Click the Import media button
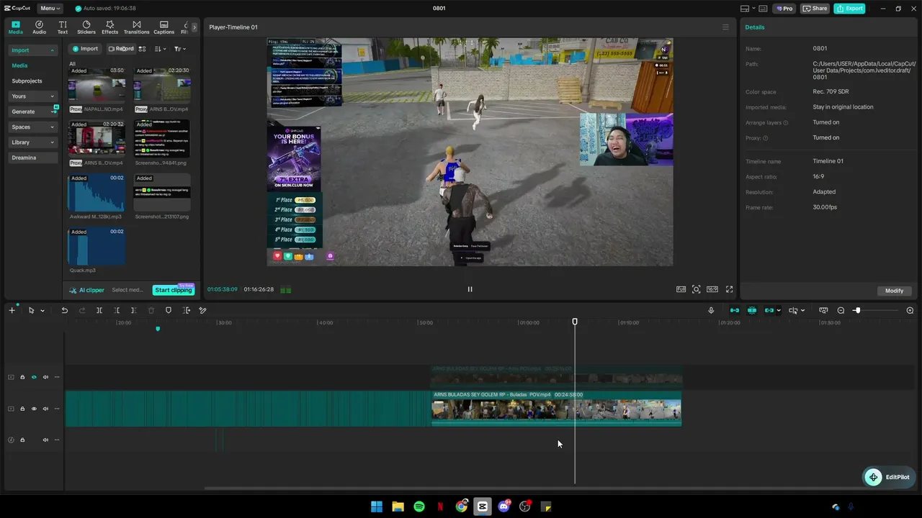The width and height of the screenshot is (922, 518). click(x=84, y=49)
